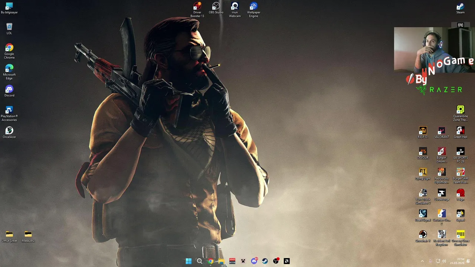This screenshot has height=267, width=475.
Task: Open the CurseForge shortcut
Action: pos(442,195)
